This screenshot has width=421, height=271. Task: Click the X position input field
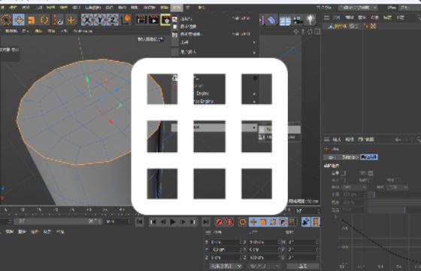[x=225, y=242]
